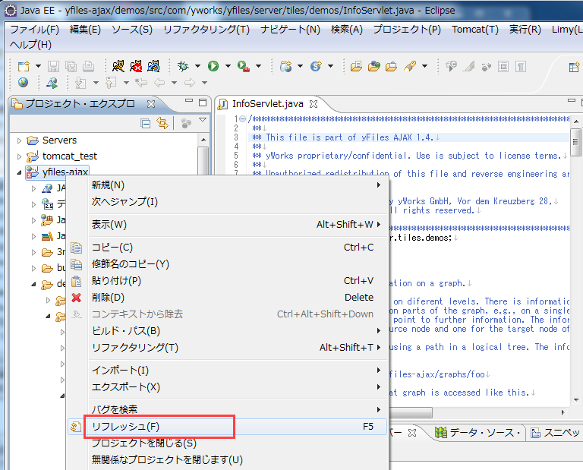Viewport: 583px width, 470px height.
Task: Expand the tomcat_test project
Action: pyautogui.click(x=20, y=156)
